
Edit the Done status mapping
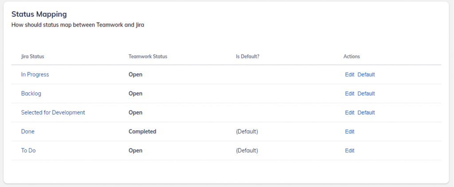350,132
